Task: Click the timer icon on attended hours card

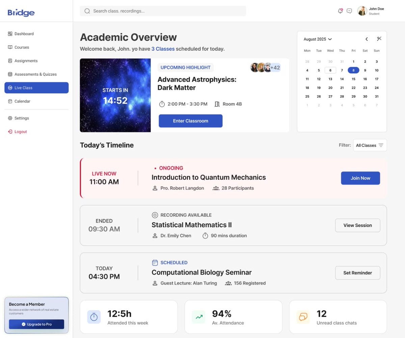Action: click(94, 317)
